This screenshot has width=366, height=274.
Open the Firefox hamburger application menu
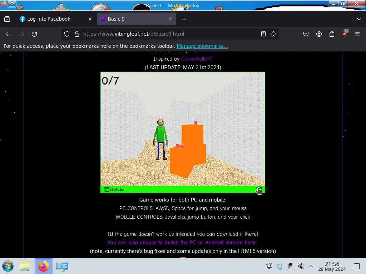[357, 34]
